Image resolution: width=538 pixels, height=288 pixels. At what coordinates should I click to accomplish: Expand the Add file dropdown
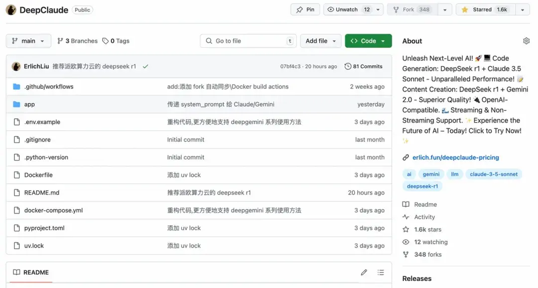click(321, 41)
